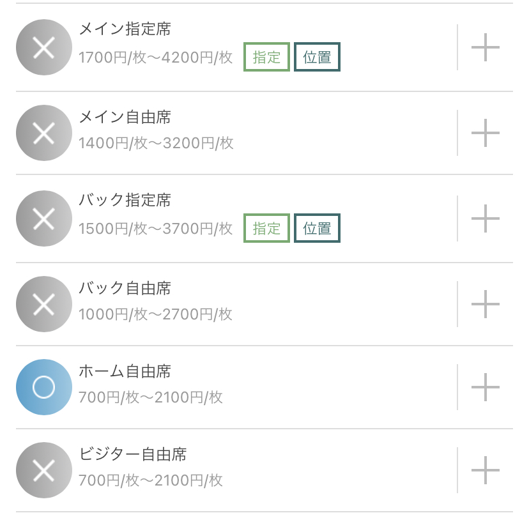Image resolution: width=529 pixels, height=513 pixels.
Task: Click the 位置 tag on バック指定席
Action: [x=317, y=228]
